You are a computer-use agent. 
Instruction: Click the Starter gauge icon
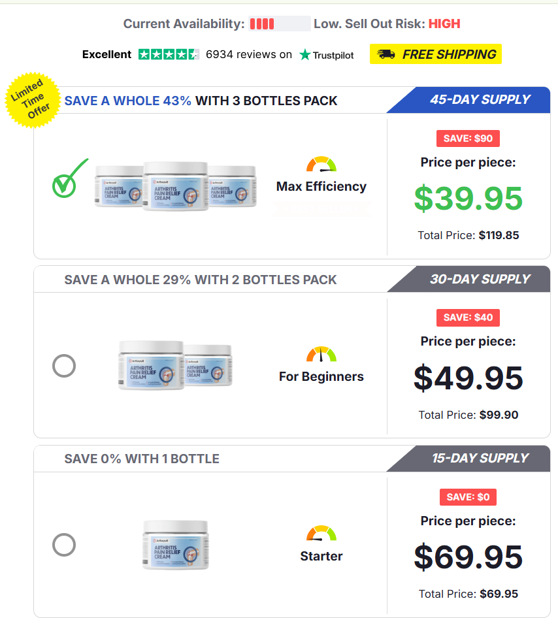click(321, 533)
